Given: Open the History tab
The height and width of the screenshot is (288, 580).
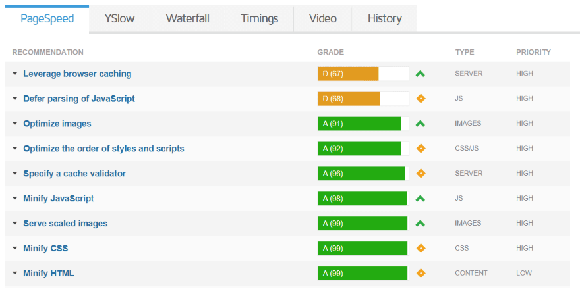Looking at the screenshot, I should pos(384,18).
